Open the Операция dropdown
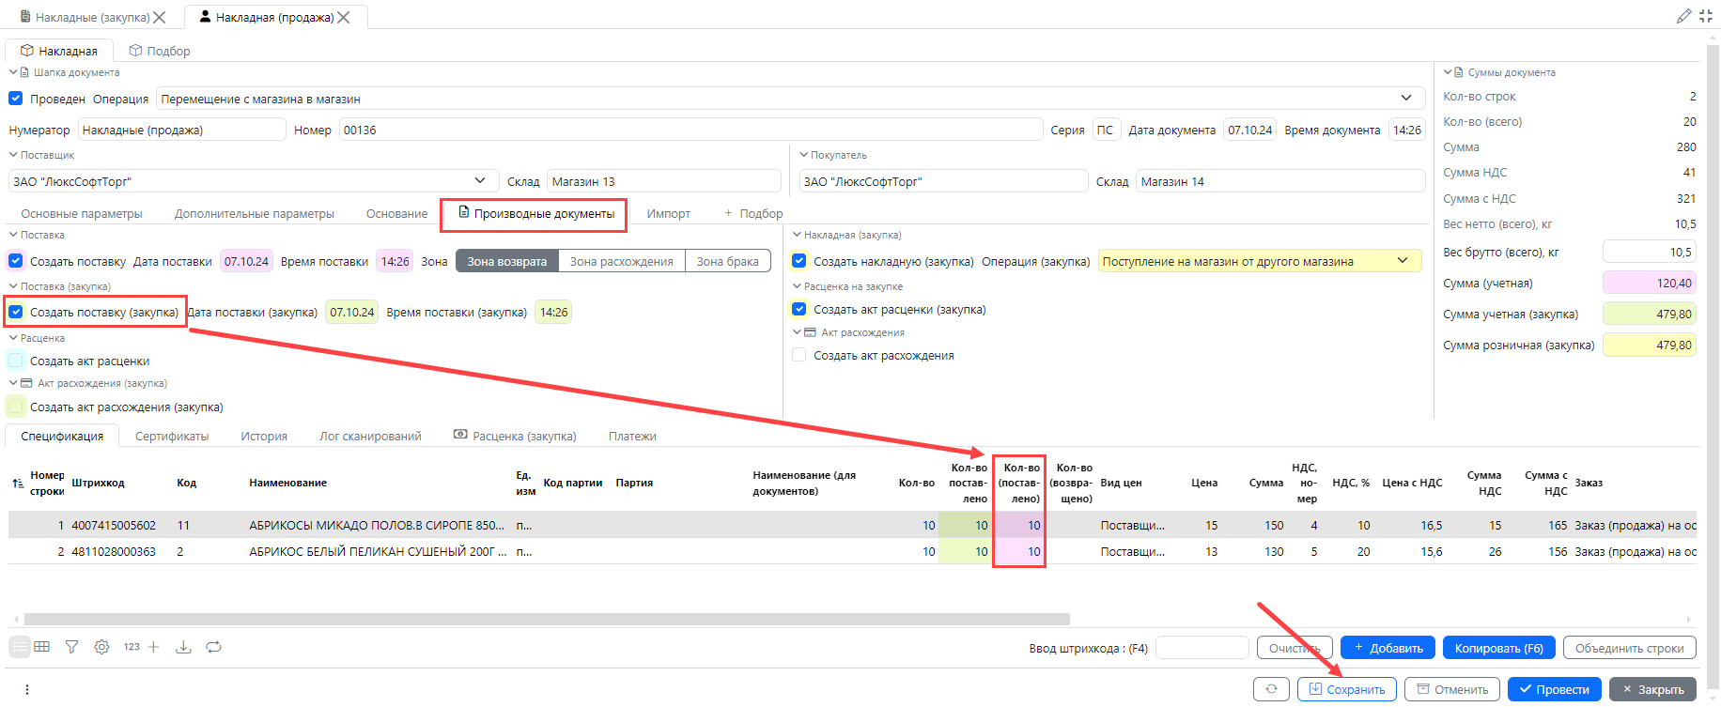The width and height of the screenshot is (1721, 707). click(x=1405, y=99)
